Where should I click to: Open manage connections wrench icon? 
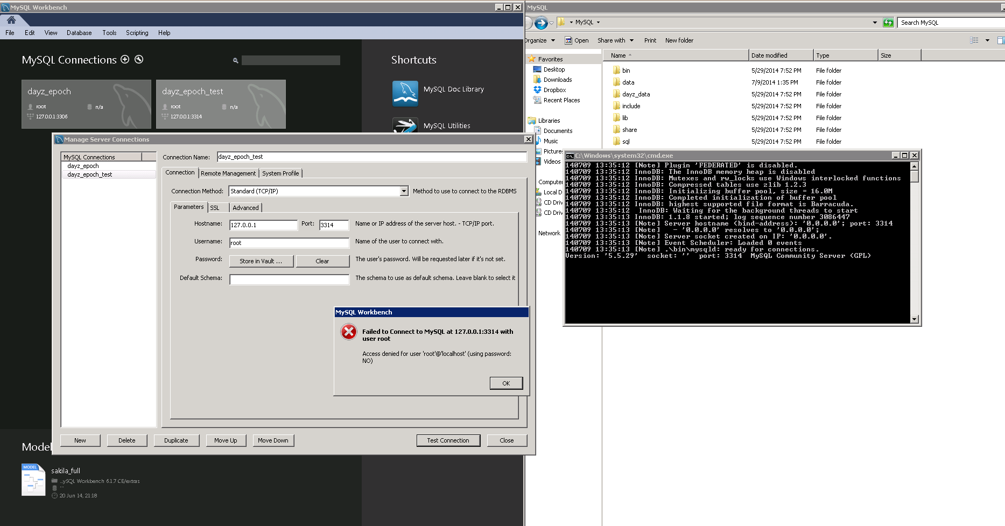pos(139,59)
